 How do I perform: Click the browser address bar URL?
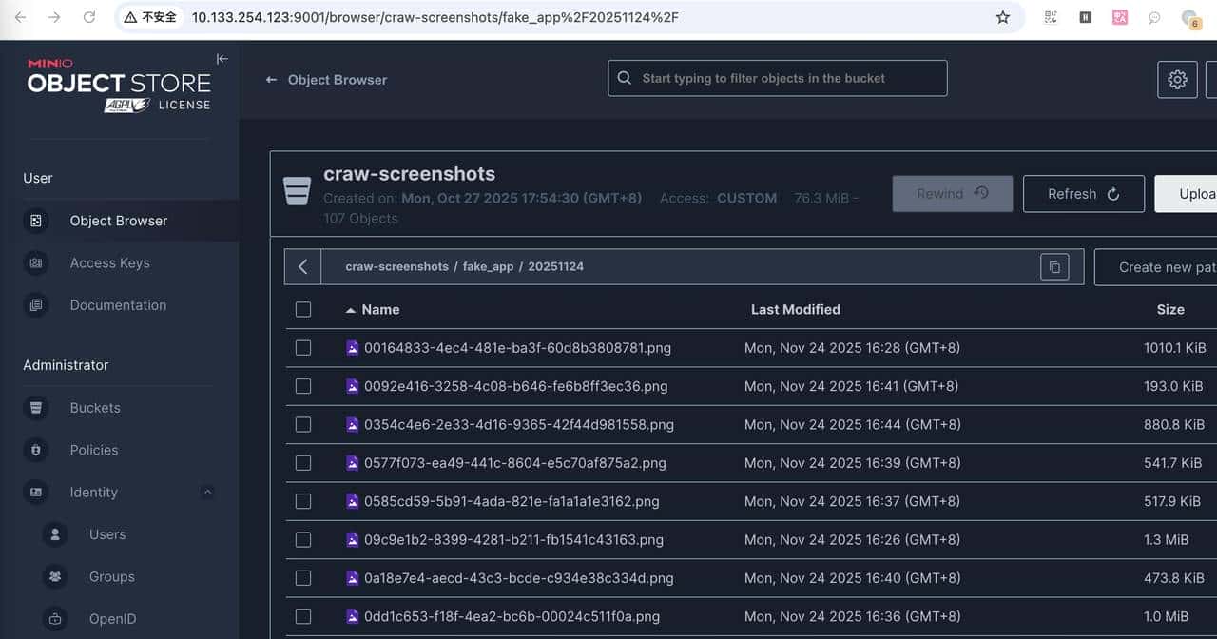pos(435,17)
